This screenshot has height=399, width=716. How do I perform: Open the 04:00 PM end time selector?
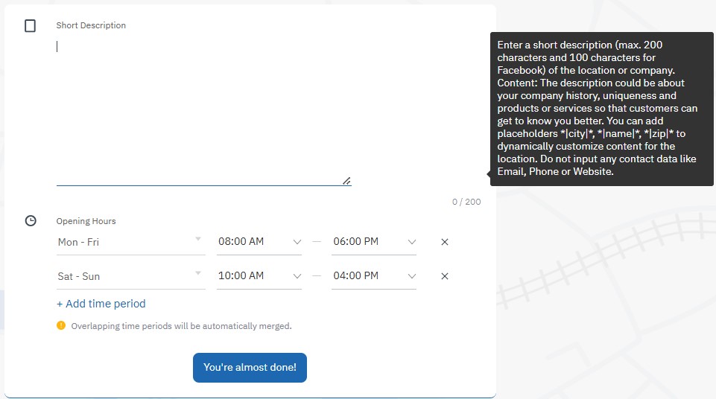point(374,276)
